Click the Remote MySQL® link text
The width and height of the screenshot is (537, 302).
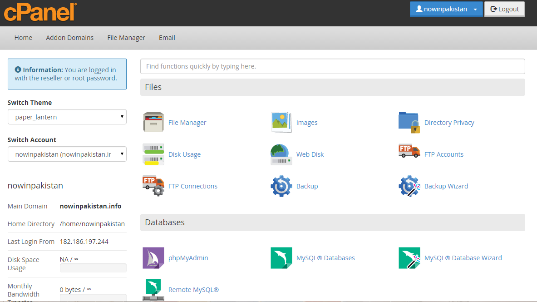click(193, 290)
